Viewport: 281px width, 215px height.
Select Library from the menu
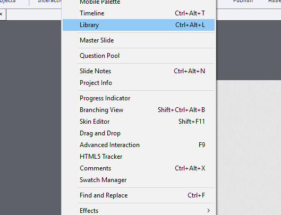coord(139,25)
